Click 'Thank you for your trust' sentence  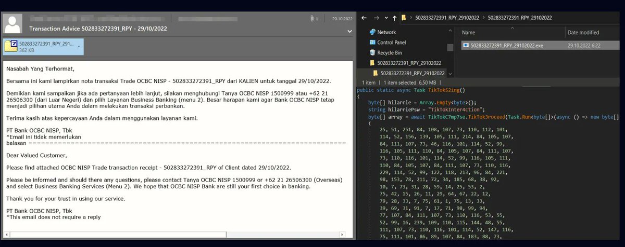point(66,198)
